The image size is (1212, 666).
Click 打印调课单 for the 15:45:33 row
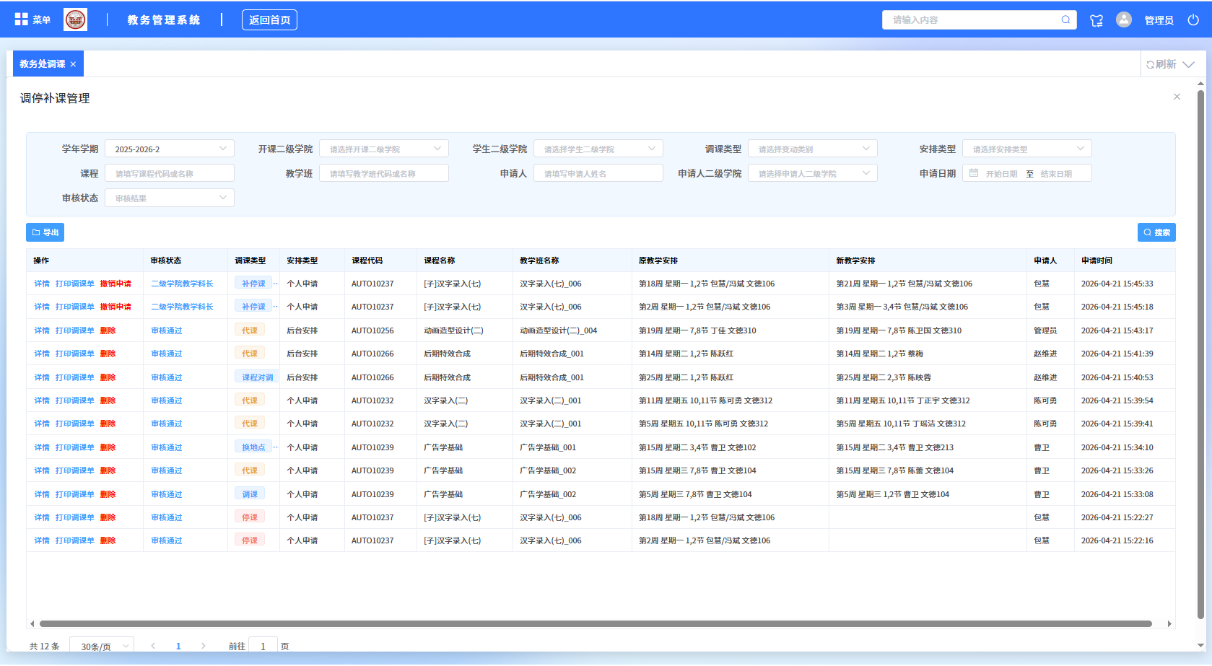pyautogui.click(x=75, y=284)
